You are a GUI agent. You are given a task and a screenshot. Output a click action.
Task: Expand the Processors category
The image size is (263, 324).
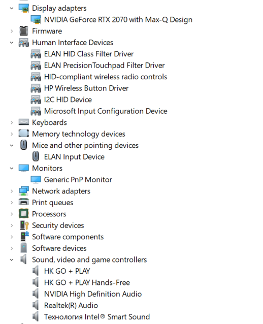[12, 214]
